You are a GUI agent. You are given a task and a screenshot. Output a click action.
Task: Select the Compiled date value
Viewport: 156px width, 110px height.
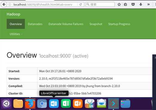[79, 86]
